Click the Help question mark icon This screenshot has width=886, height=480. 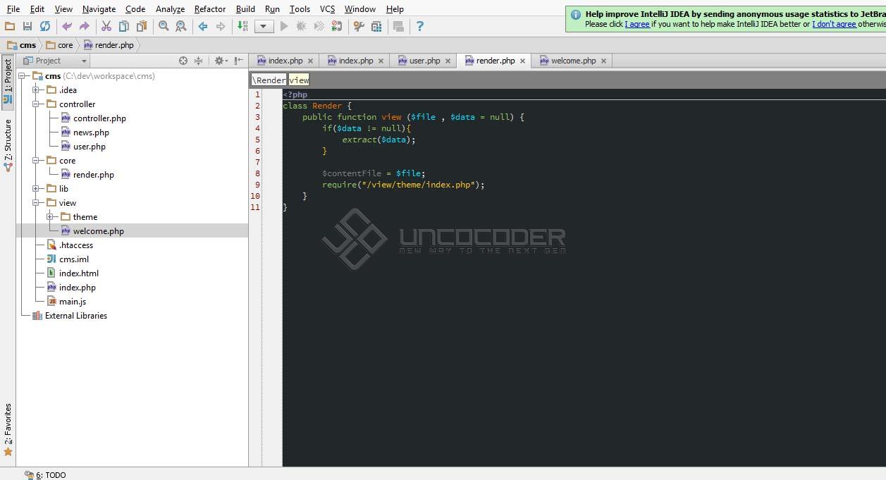tap(420, 26)
